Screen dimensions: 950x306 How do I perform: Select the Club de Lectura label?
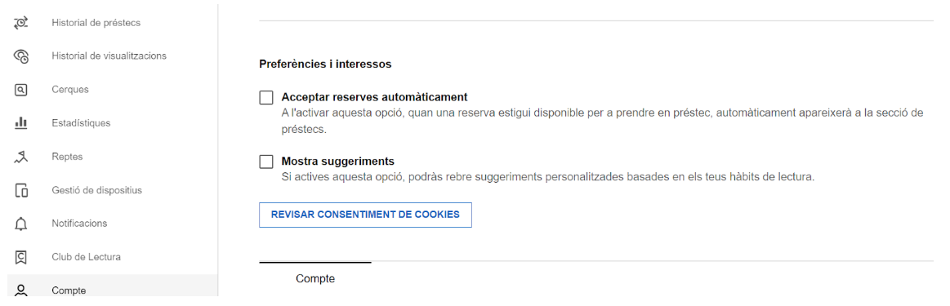(86, 257)
